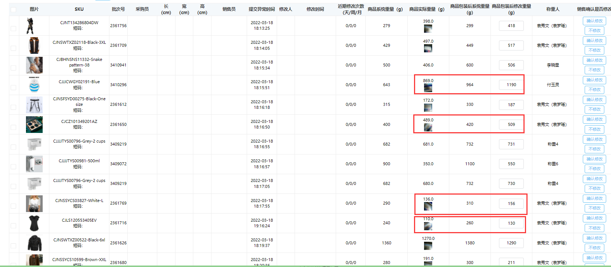Click batch number 3410941

(x=118, y=65)
